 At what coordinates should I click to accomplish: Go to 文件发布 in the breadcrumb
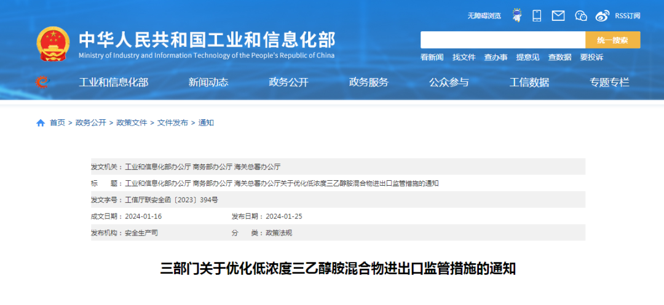[x=173, y=123]
